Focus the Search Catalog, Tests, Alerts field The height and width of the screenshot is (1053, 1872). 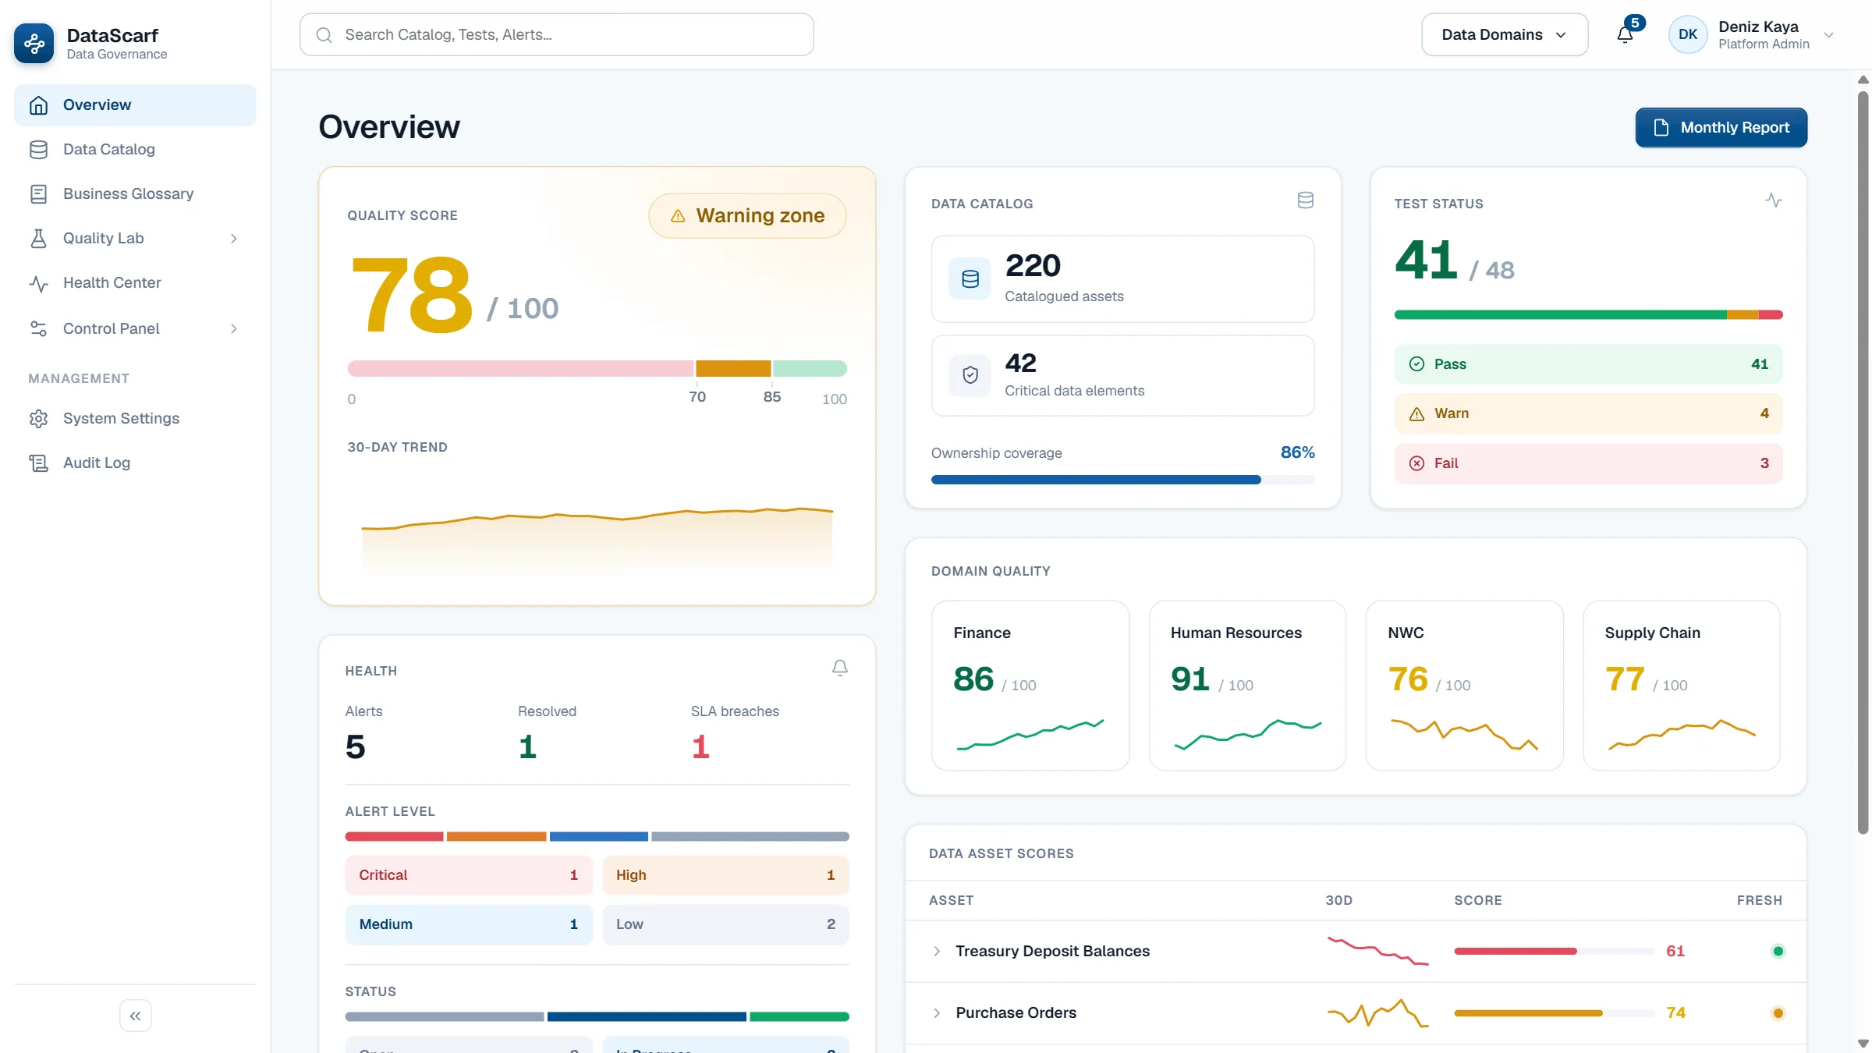pos(557,34)
